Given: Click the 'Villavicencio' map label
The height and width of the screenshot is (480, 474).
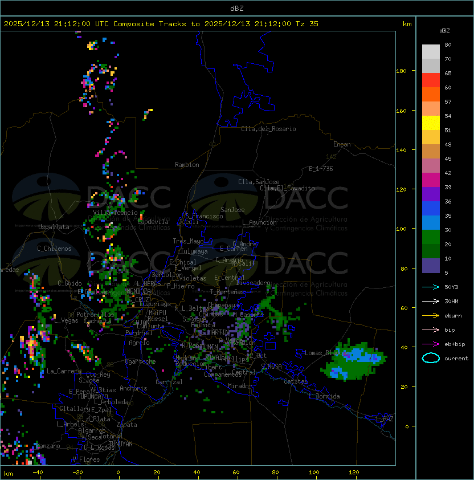Looking at the screenshot, I should click(x=115, y=213).
